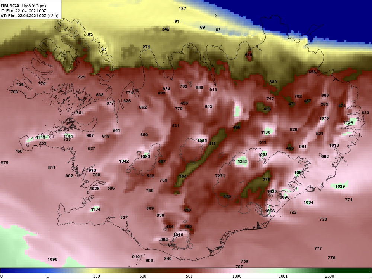Click the 1144 height value
The image size is (372, 279).
point(68,136)
